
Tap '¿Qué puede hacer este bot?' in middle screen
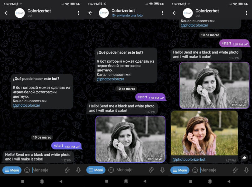[120, 52]
